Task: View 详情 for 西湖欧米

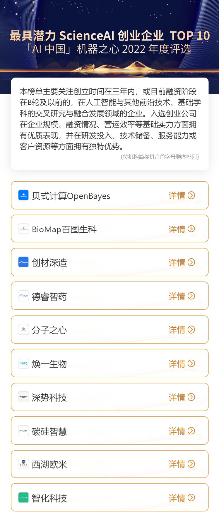Action: tap(182, 464)
